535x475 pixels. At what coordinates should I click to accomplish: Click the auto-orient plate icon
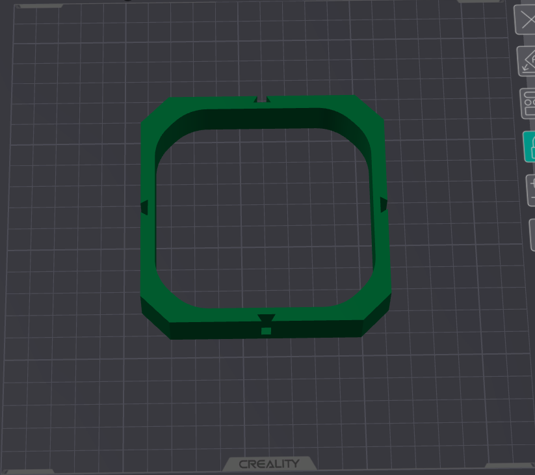pos(527,62)
